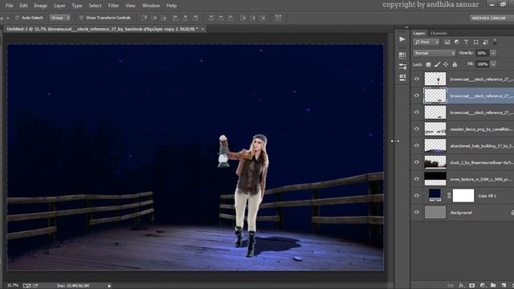
Task: Add a layer style with fx icon
Action: [x=462, y=286]
